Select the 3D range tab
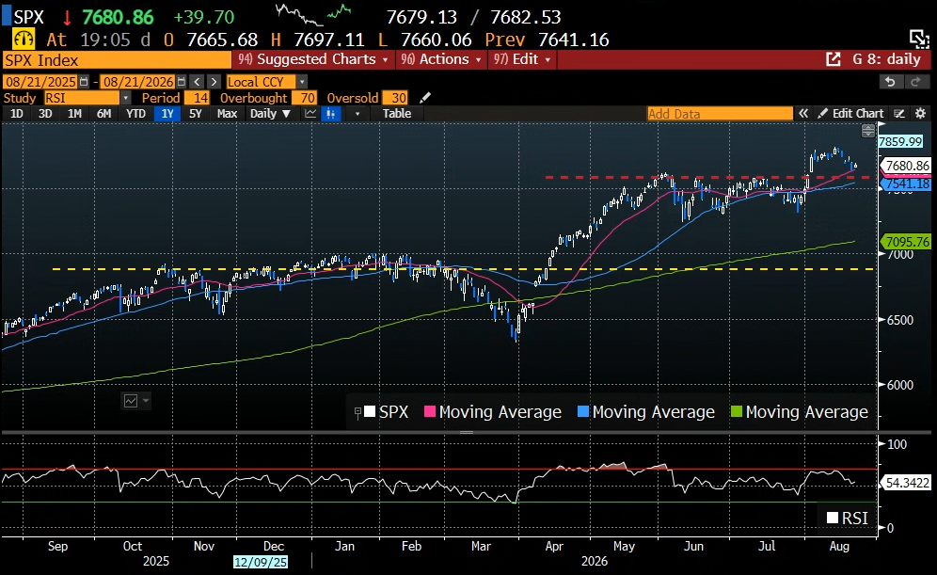 45,114
